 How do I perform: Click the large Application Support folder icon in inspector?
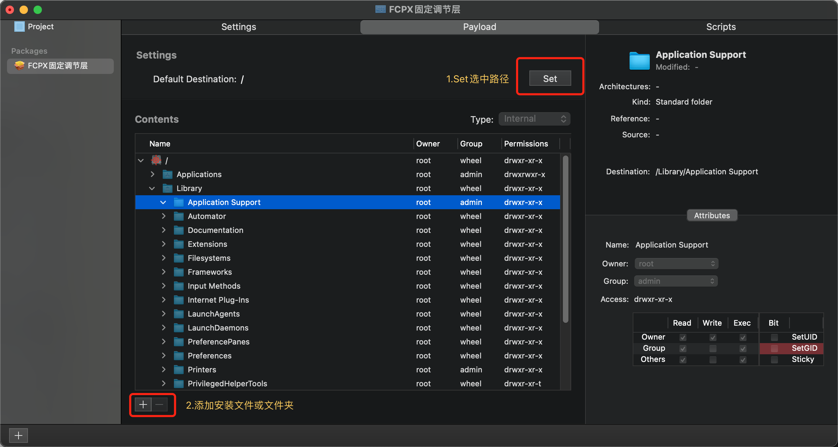[639, 61]
